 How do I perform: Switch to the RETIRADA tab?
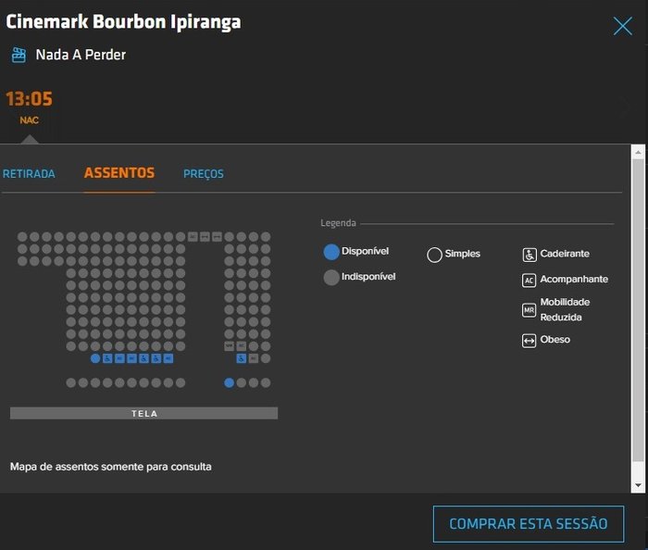pyautogui.click(x=29, y=173)
